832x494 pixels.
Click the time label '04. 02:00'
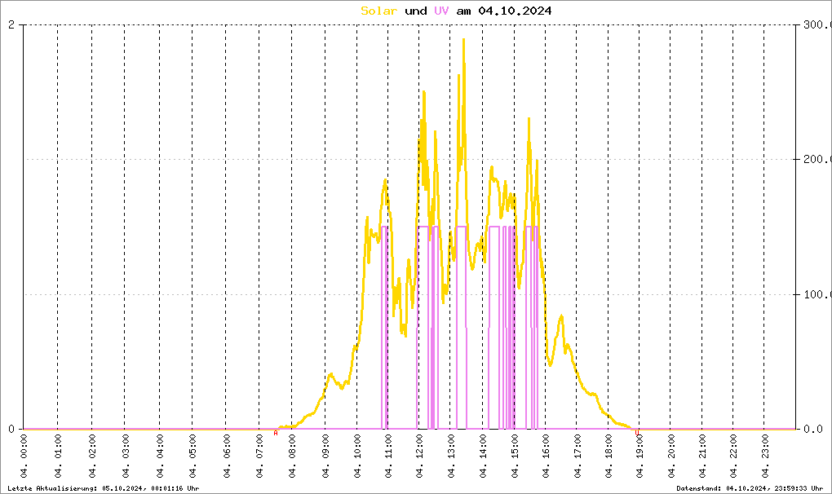tap(92, 457)
